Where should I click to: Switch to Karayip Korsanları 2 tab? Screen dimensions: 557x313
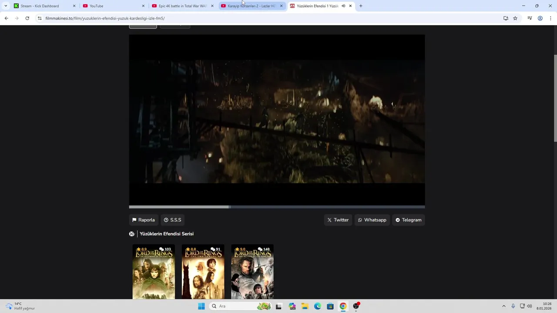coord(252,6)
